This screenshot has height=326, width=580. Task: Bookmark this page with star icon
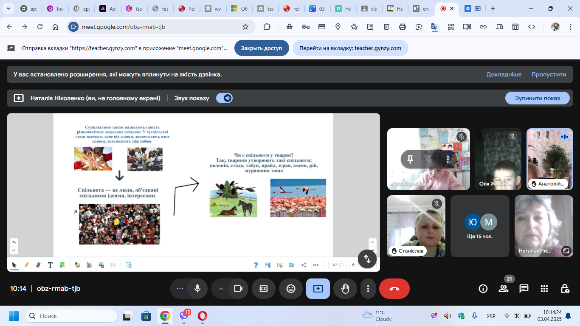(x=245, y=27)
